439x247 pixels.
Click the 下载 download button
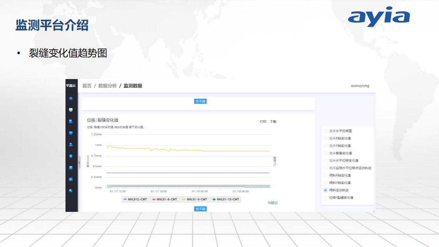click(x=273, y=121)
